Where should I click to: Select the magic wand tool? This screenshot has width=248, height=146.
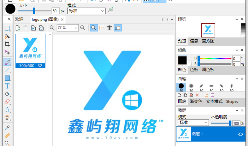(x=7, y=36)
